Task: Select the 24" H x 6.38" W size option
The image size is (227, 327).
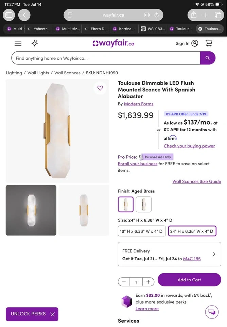Action: pyautogui.click(x=192, y=231)
